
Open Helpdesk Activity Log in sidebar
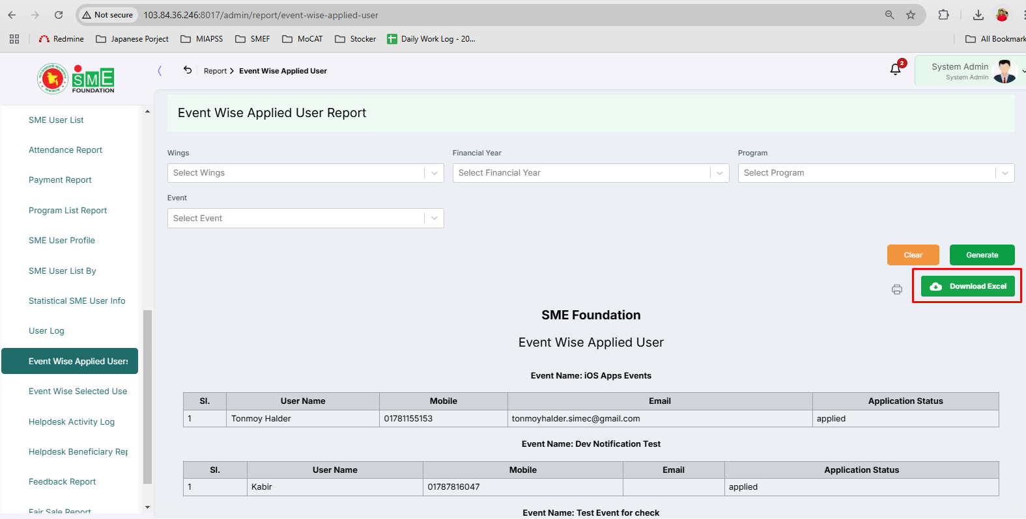(x=72, y=422)
